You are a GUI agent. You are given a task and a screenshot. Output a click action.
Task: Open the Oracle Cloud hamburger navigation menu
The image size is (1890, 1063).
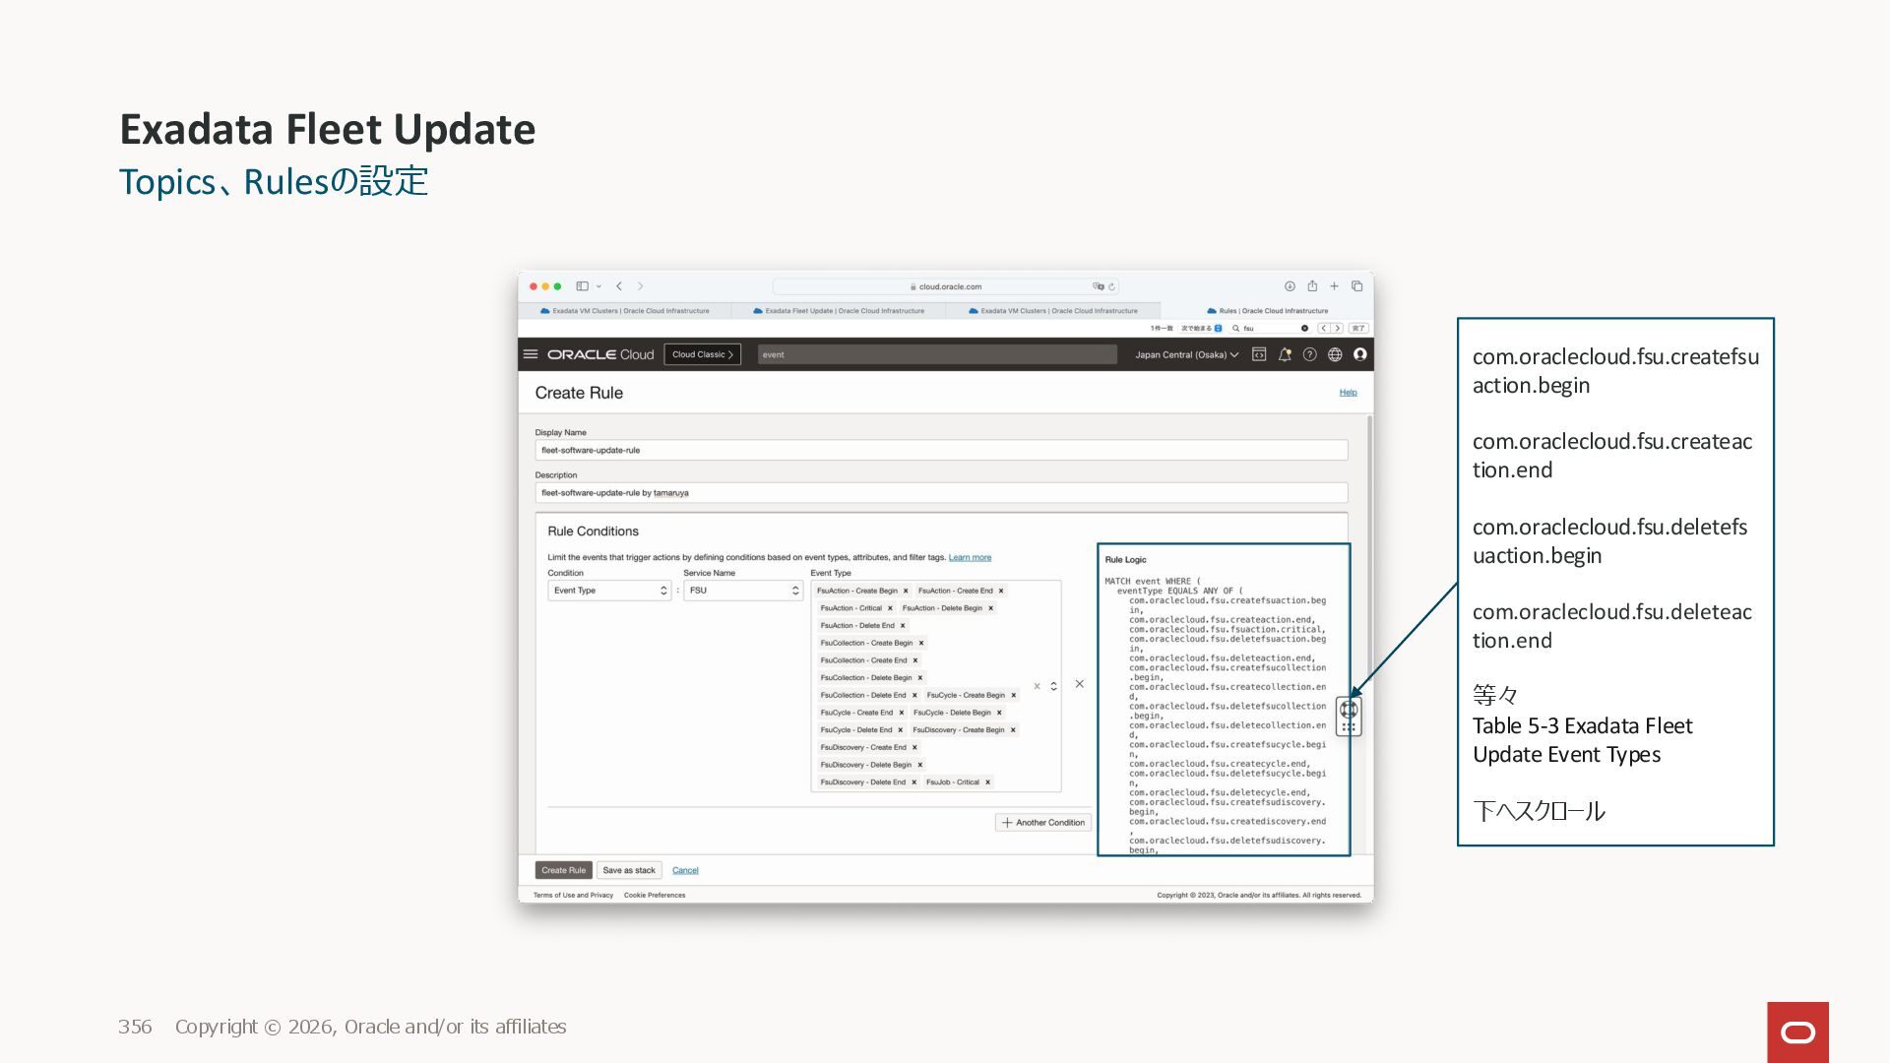pyautogui.click(x=531, y=354)
